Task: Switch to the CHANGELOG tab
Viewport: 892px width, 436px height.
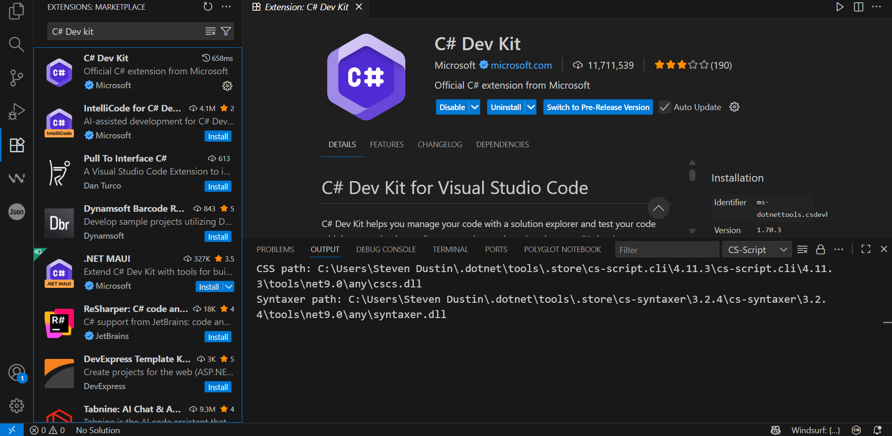Action: [440, 144]
